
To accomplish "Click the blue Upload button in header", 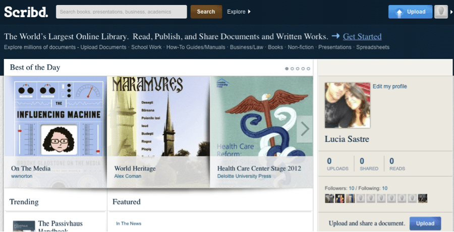I will 410,12.
